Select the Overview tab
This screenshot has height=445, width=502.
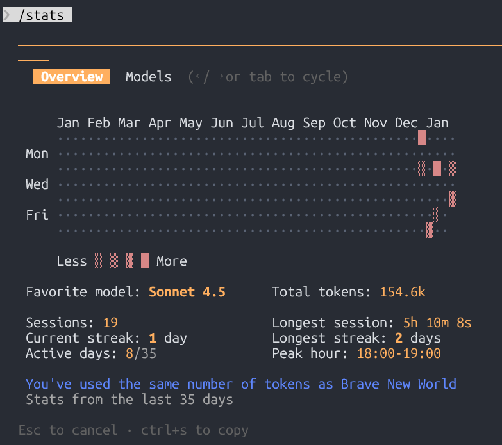[x=72, y=77]
